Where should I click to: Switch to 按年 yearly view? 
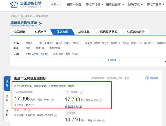point(7,113)
